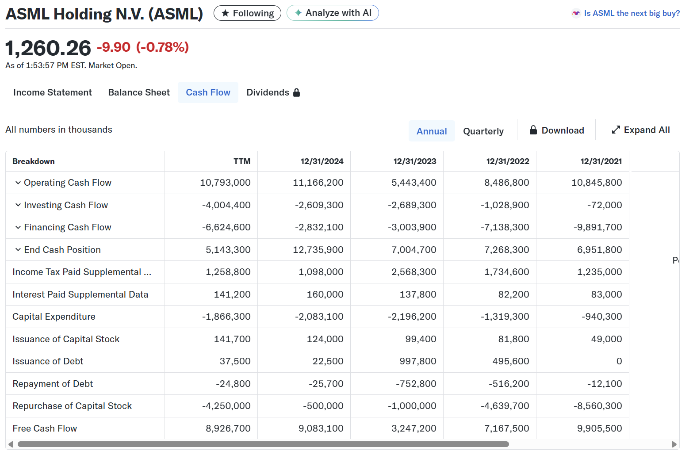
Task: Click the expand arrows icon beside Expand All
Action: pos(616,130)
